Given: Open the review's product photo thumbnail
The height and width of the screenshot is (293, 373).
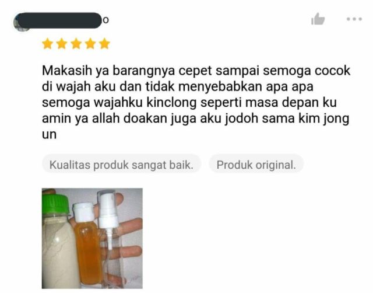Looking at the screenshot, I should [92, 239].
